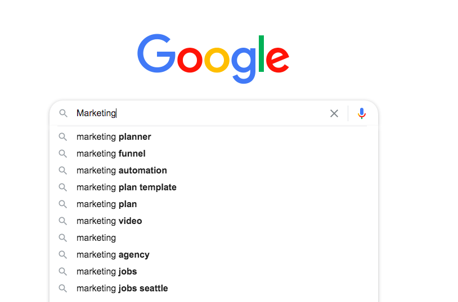
Task: Choose the marketing funnel suggestion
Action: 214,154
